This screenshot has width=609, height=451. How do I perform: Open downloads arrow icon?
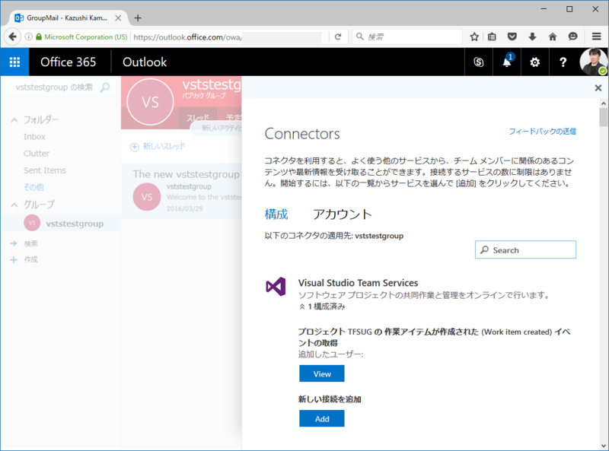click(x=532, y=37)
